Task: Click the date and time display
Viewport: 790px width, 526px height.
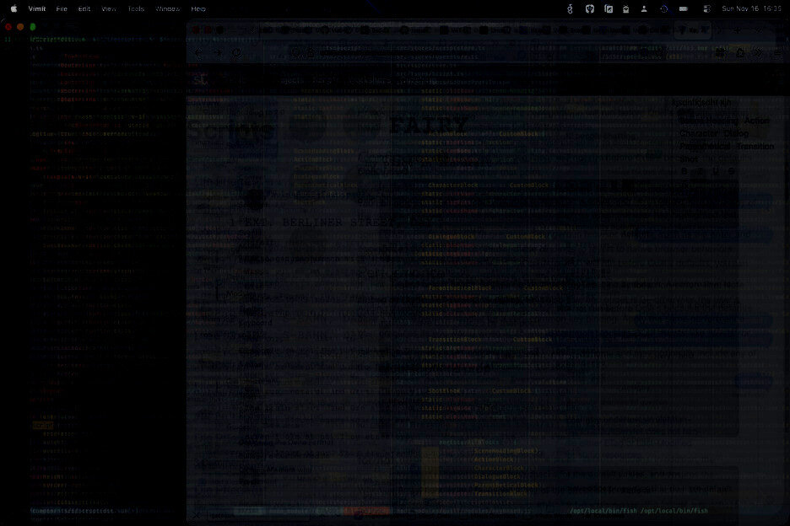Action: pos(752,8)
